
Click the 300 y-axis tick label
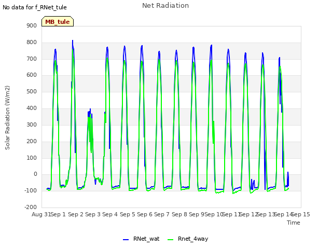point(32,125)
